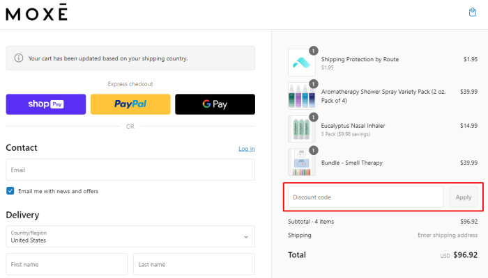The width and height of the screenshot is (488, 278).
Task: Click Aromatherapy Shower Spray thumbnail
Action: pos(302,96)
